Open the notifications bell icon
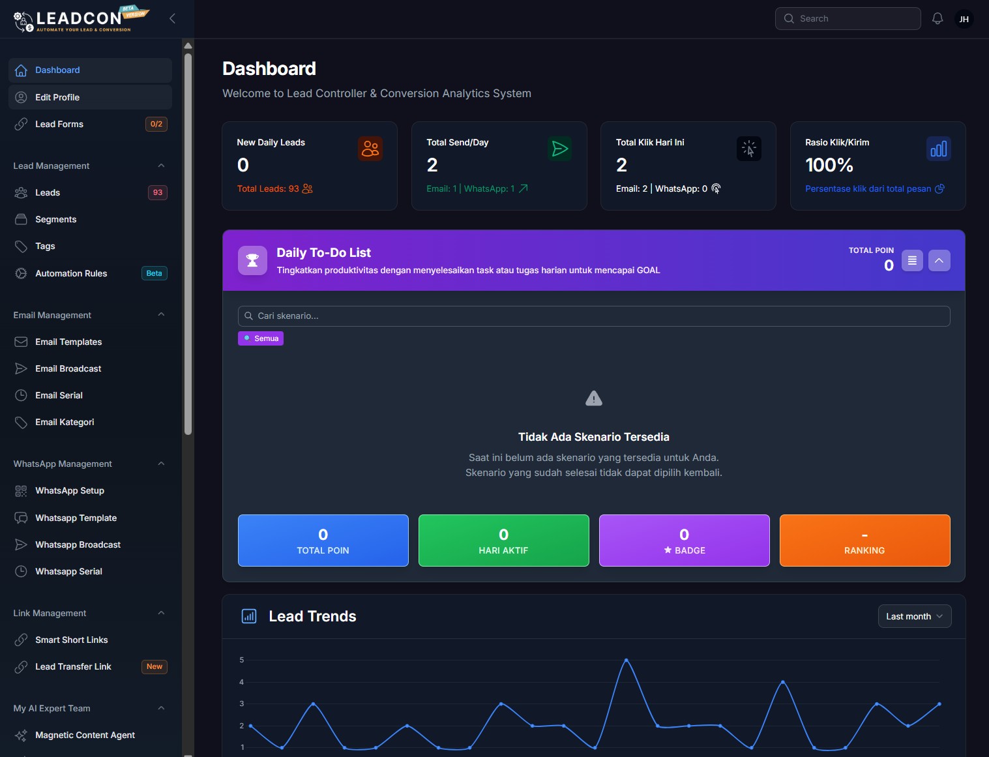989x757 pixels. click(x=937, y=18)
